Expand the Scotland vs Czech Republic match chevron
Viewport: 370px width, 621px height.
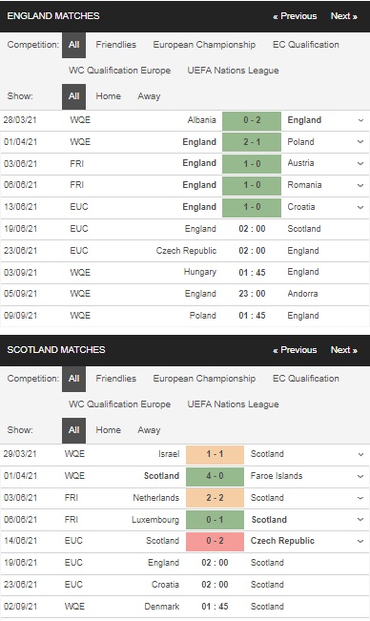[360, 541]
